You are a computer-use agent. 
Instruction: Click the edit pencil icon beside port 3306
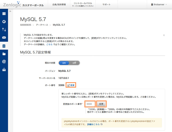coord(68,85)
